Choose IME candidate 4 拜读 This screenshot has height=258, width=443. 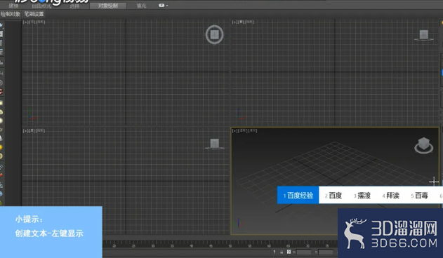click(x=391, y=196)
